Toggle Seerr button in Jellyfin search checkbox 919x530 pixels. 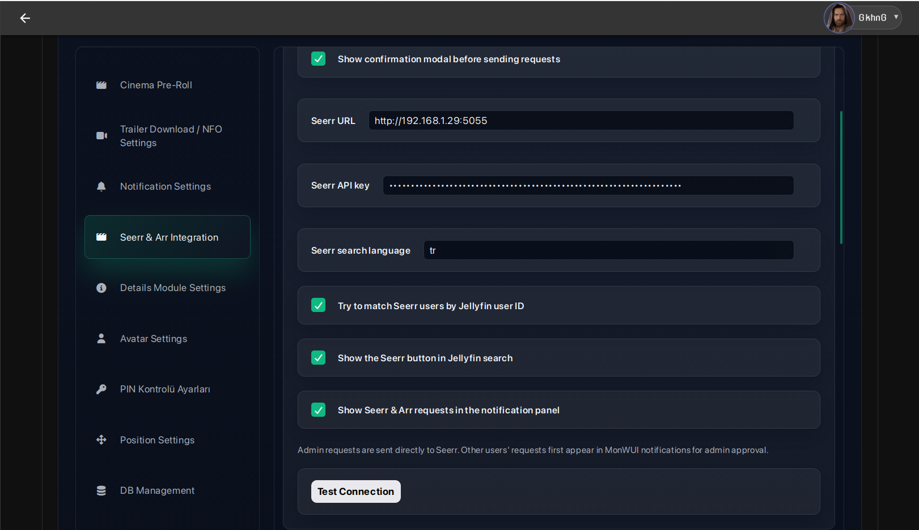(319, 358)
